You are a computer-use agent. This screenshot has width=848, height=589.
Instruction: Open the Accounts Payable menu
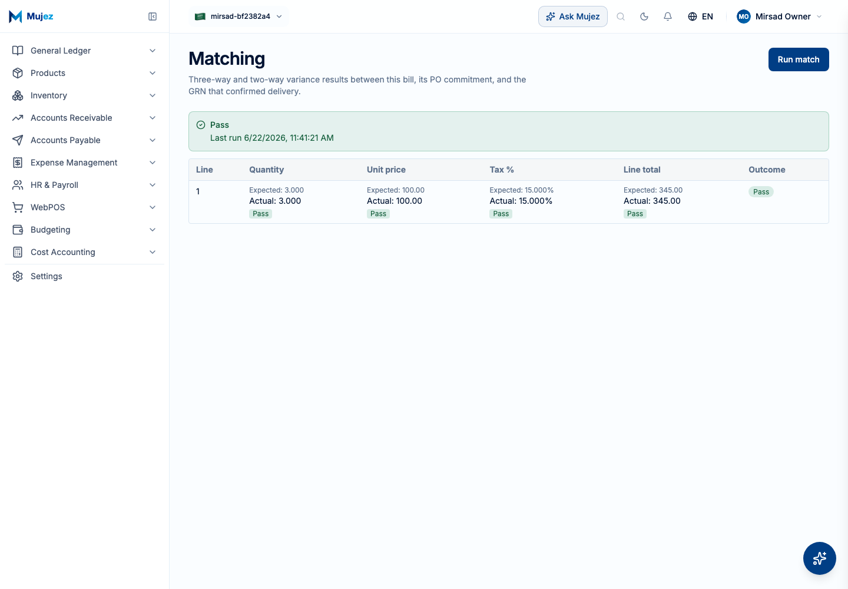pos(84,140)
